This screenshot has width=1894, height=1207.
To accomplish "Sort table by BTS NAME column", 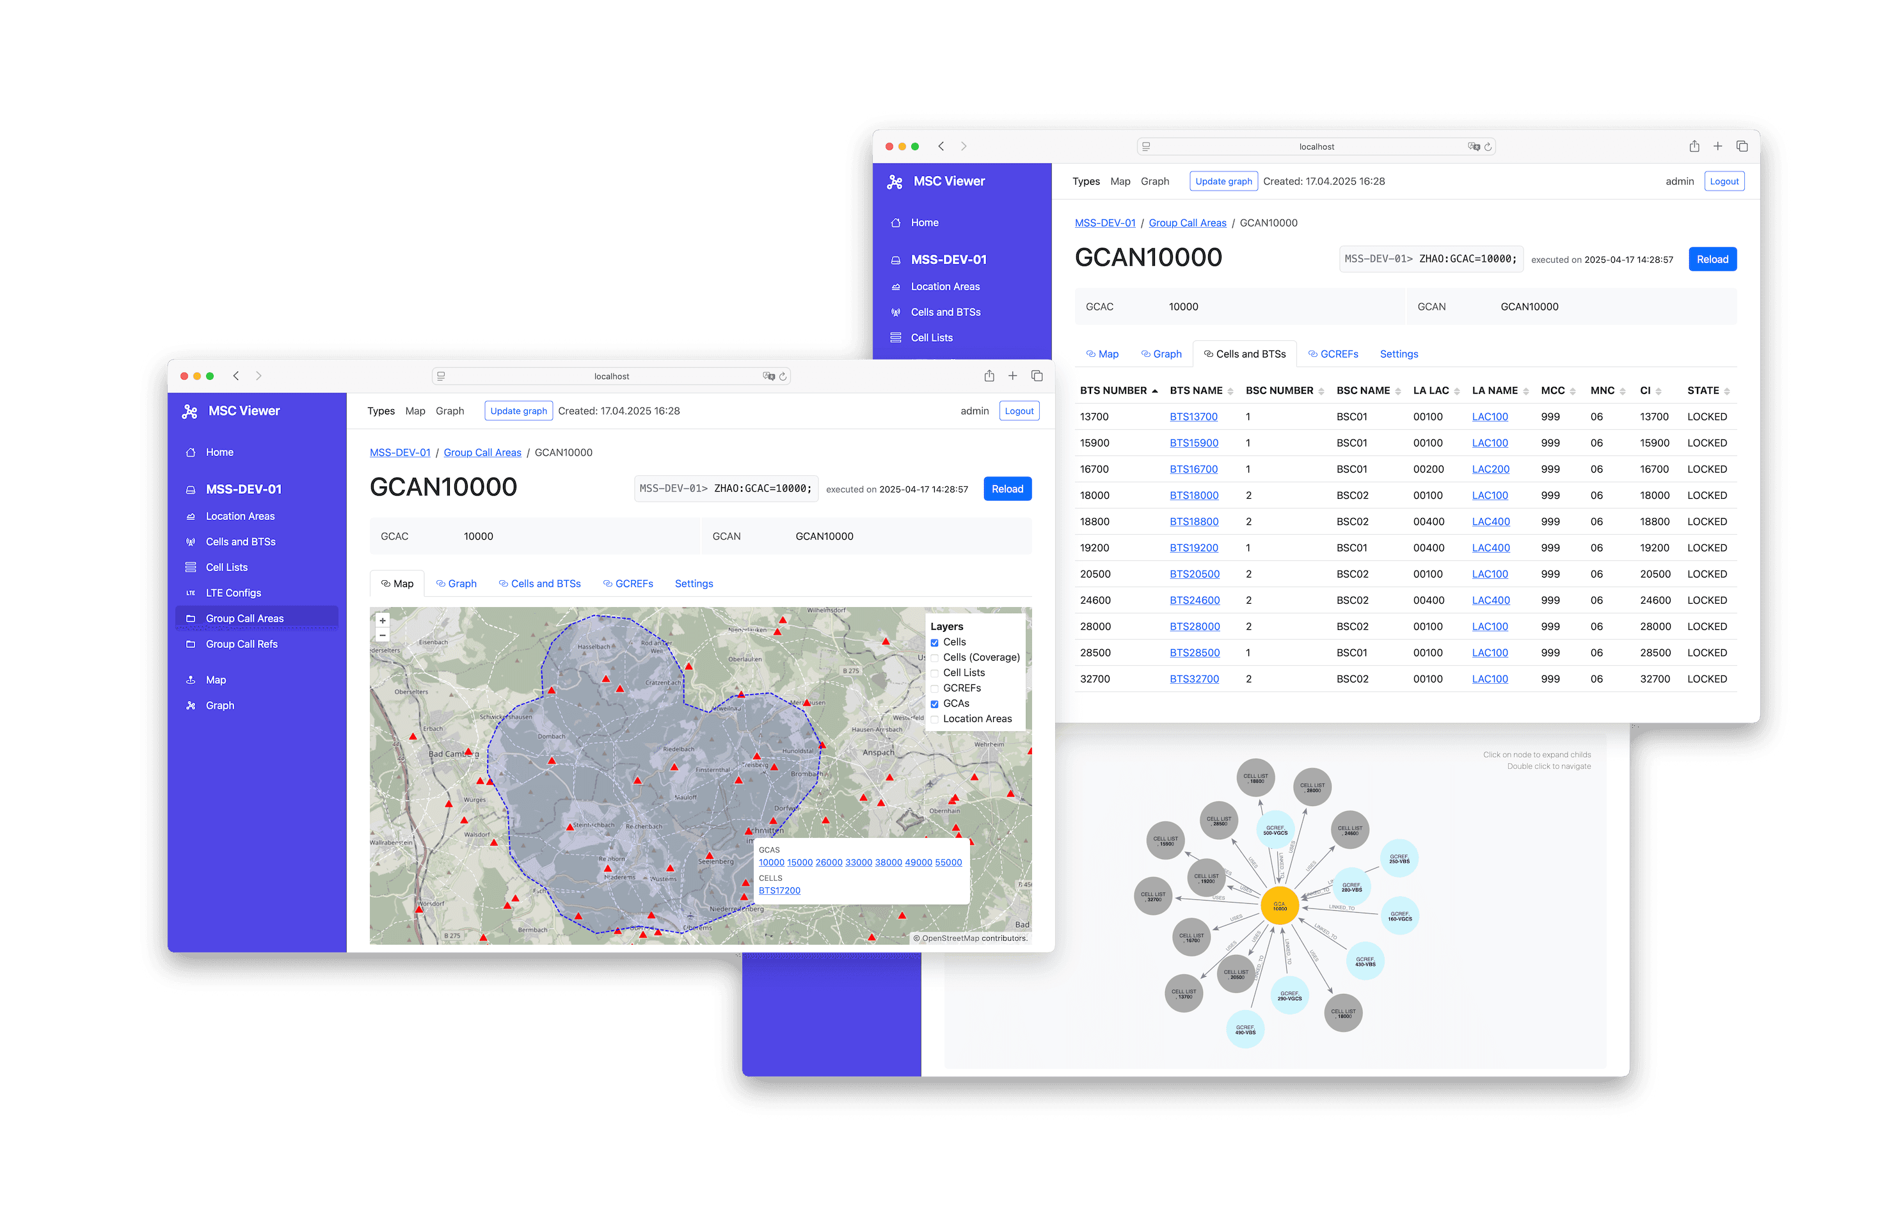I will click(1201, 391).
